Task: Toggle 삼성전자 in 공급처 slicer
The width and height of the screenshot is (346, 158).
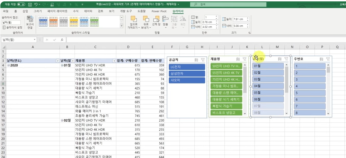Action: [187, 73]
